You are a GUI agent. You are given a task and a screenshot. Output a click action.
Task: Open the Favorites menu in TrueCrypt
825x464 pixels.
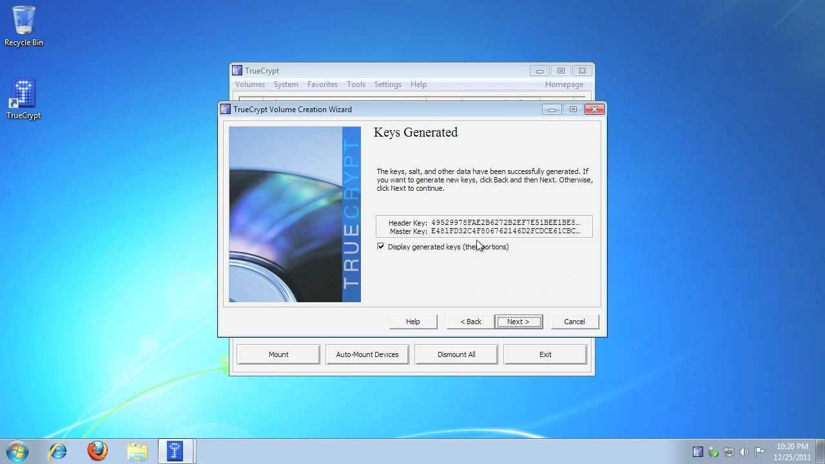pyautogui.click(x=322, y=84)
